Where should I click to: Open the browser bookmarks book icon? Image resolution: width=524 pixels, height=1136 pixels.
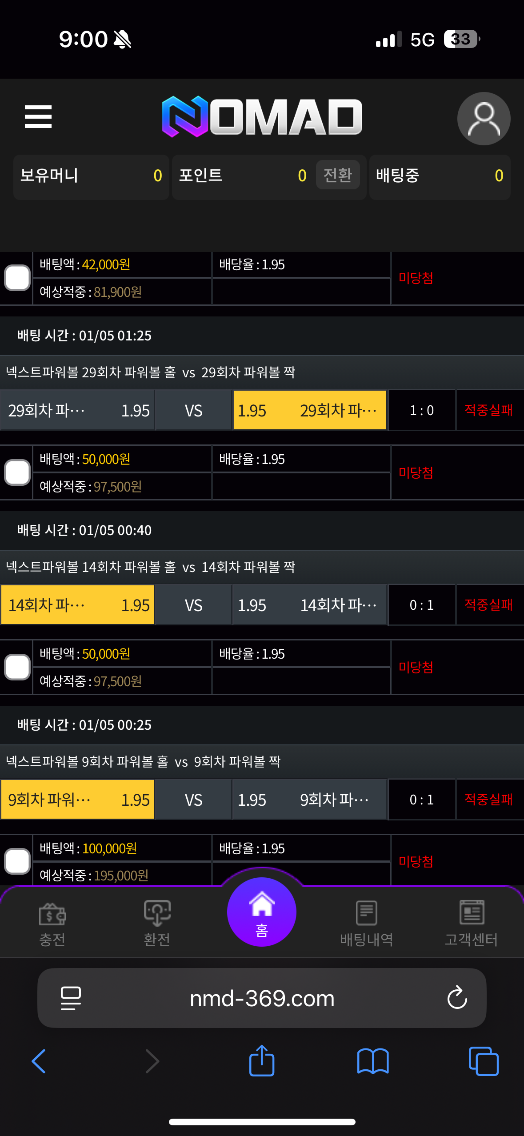pos(373,1061)
